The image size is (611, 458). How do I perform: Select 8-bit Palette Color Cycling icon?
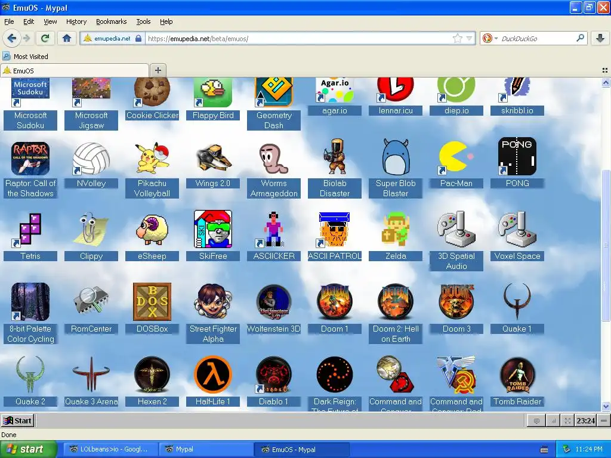30,302
